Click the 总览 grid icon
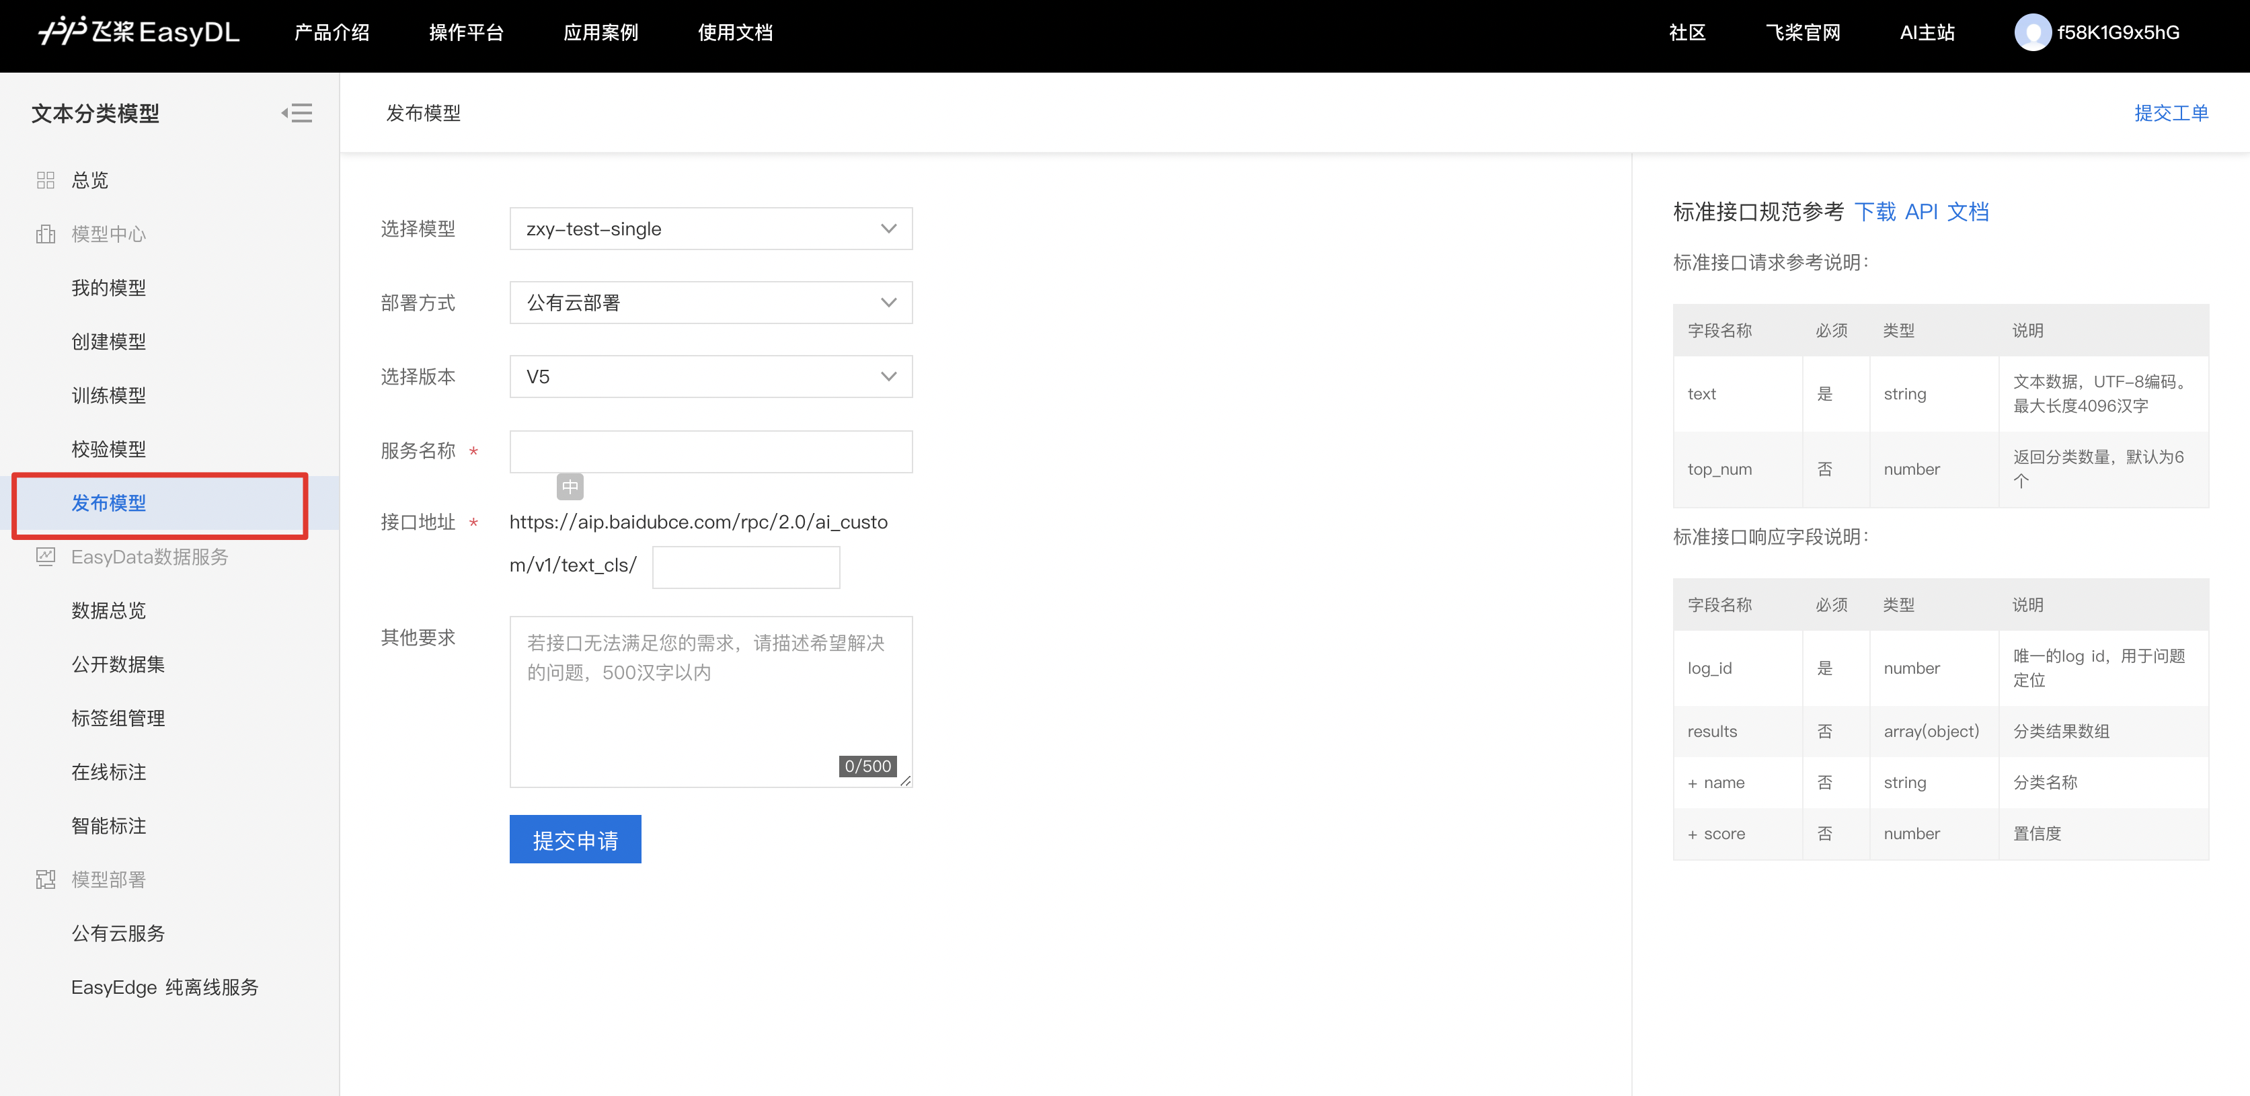Viewport: 2250px width, 1096px height. tap(46, 180)
